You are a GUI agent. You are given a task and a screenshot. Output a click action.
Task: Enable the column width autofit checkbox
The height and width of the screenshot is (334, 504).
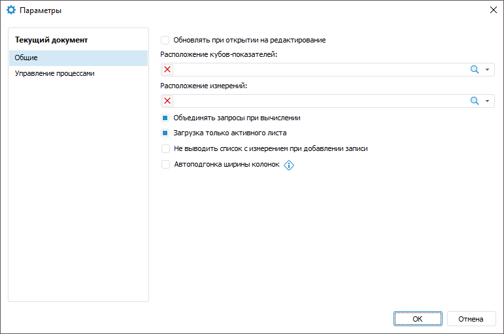coord(165,165)
